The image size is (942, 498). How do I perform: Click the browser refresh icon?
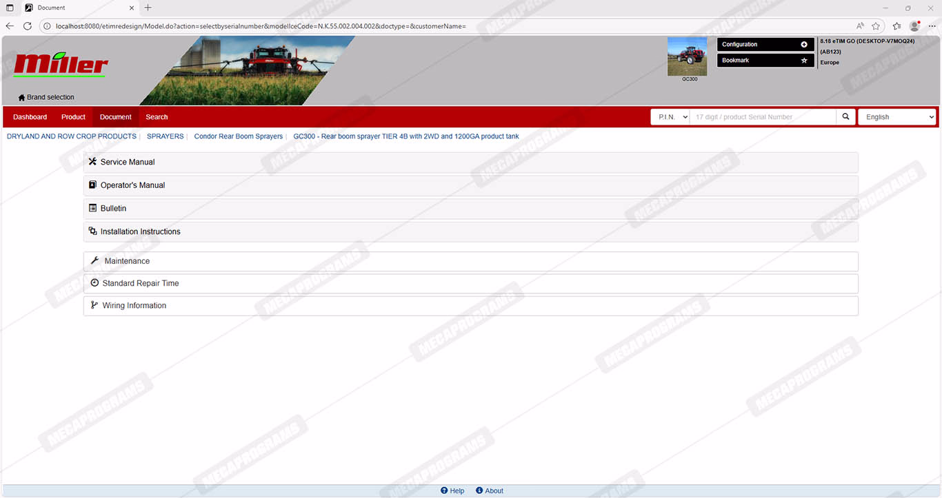point(28,26)
